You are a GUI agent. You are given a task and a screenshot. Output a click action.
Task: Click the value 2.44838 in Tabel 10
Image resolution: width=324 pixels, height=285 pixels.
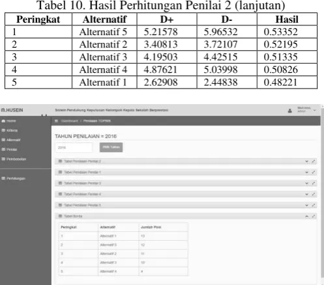click(220, 82)
